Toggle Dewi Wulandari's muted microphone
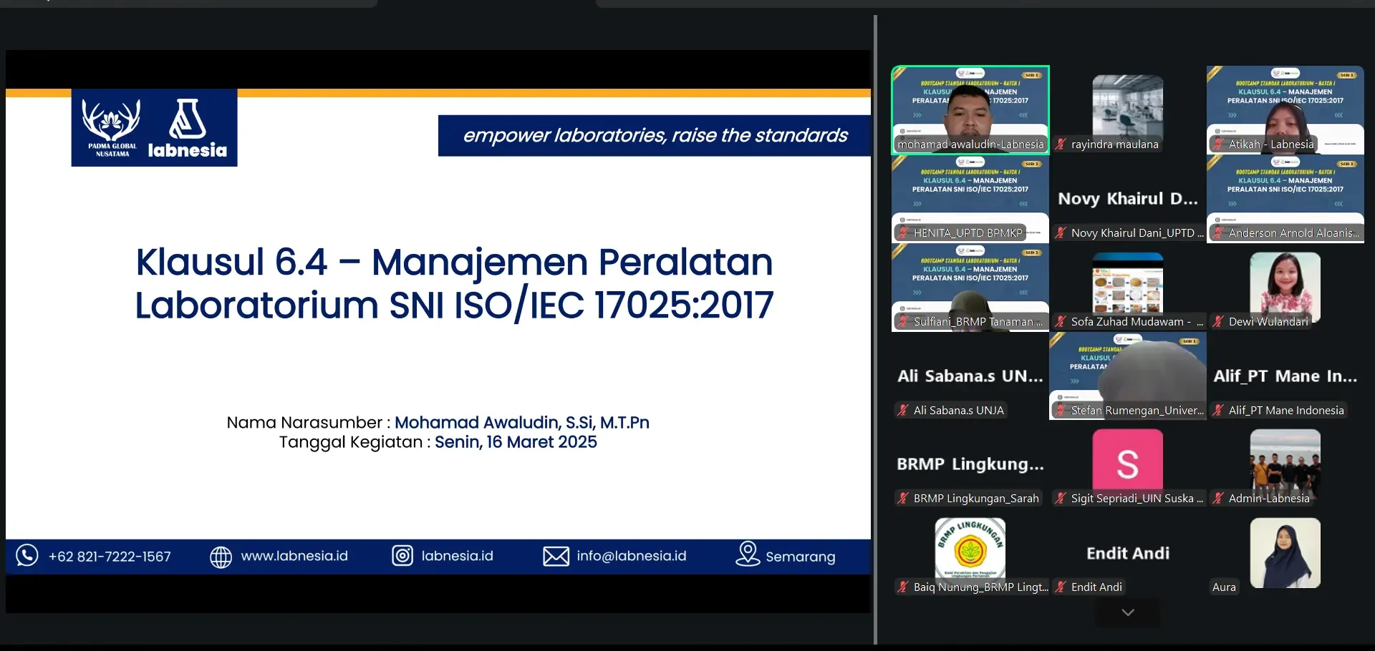Image resolution: width=1375 pixels, height=651 pixels. click(1219, 321)
